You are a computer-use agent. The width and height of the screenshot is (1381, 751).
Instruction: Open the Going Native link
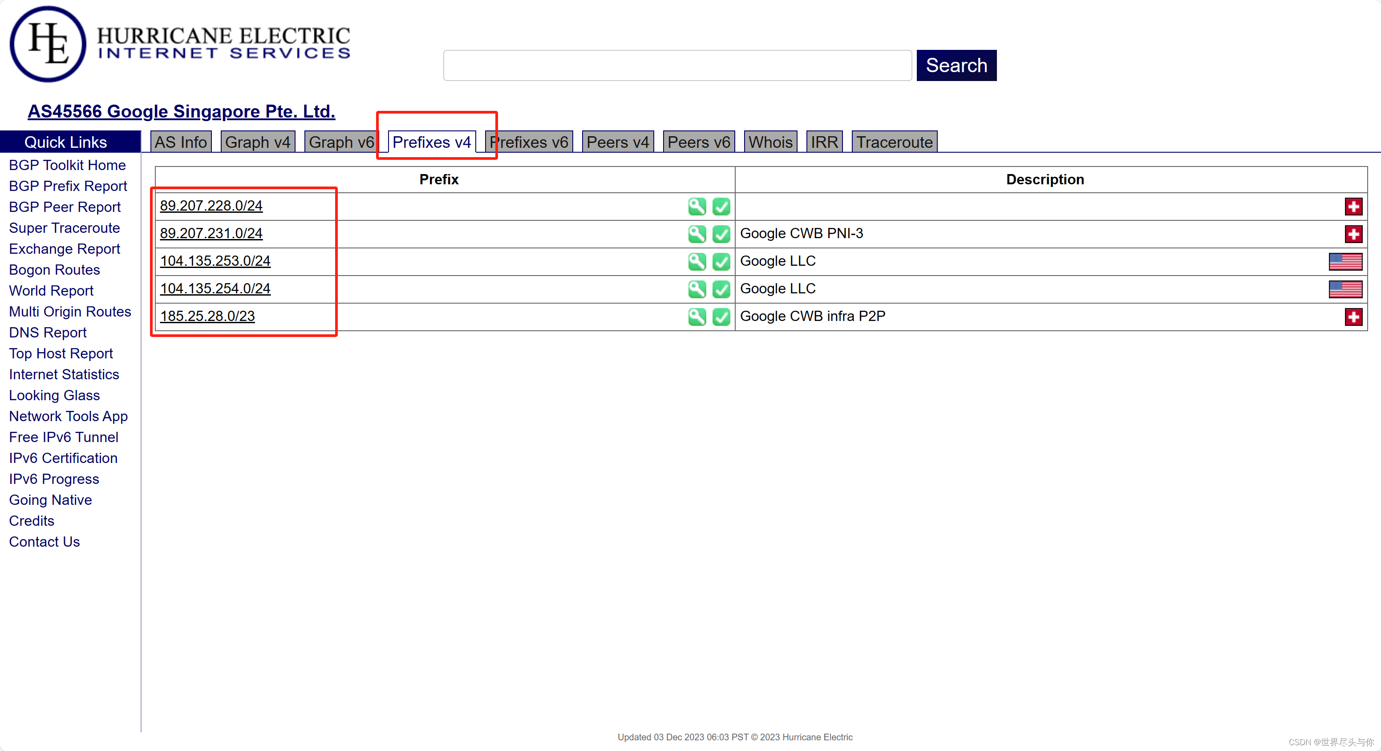click(50, 500)
